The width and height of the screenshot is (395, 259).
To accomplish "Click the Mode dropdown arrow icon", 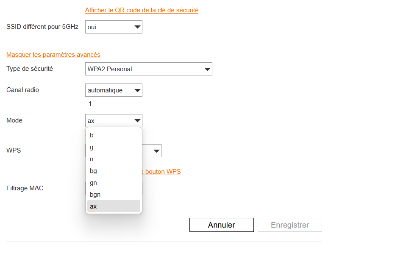I will click(x=137, y=120).
